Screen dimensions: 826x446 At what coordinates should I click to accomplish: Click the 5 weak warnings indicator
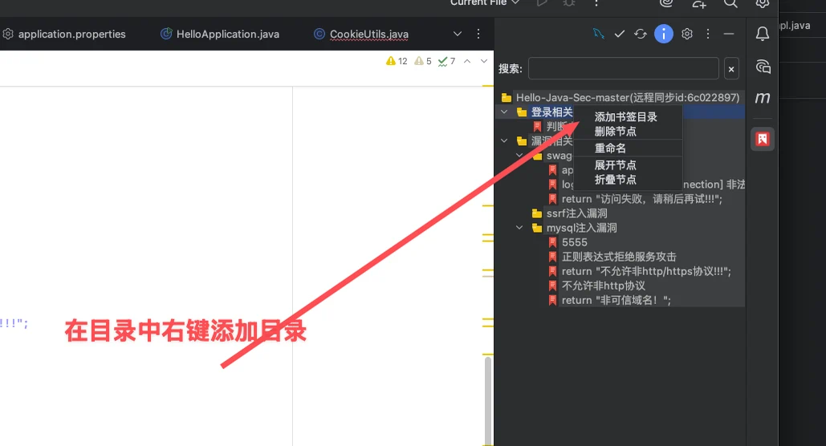point(423,61)
